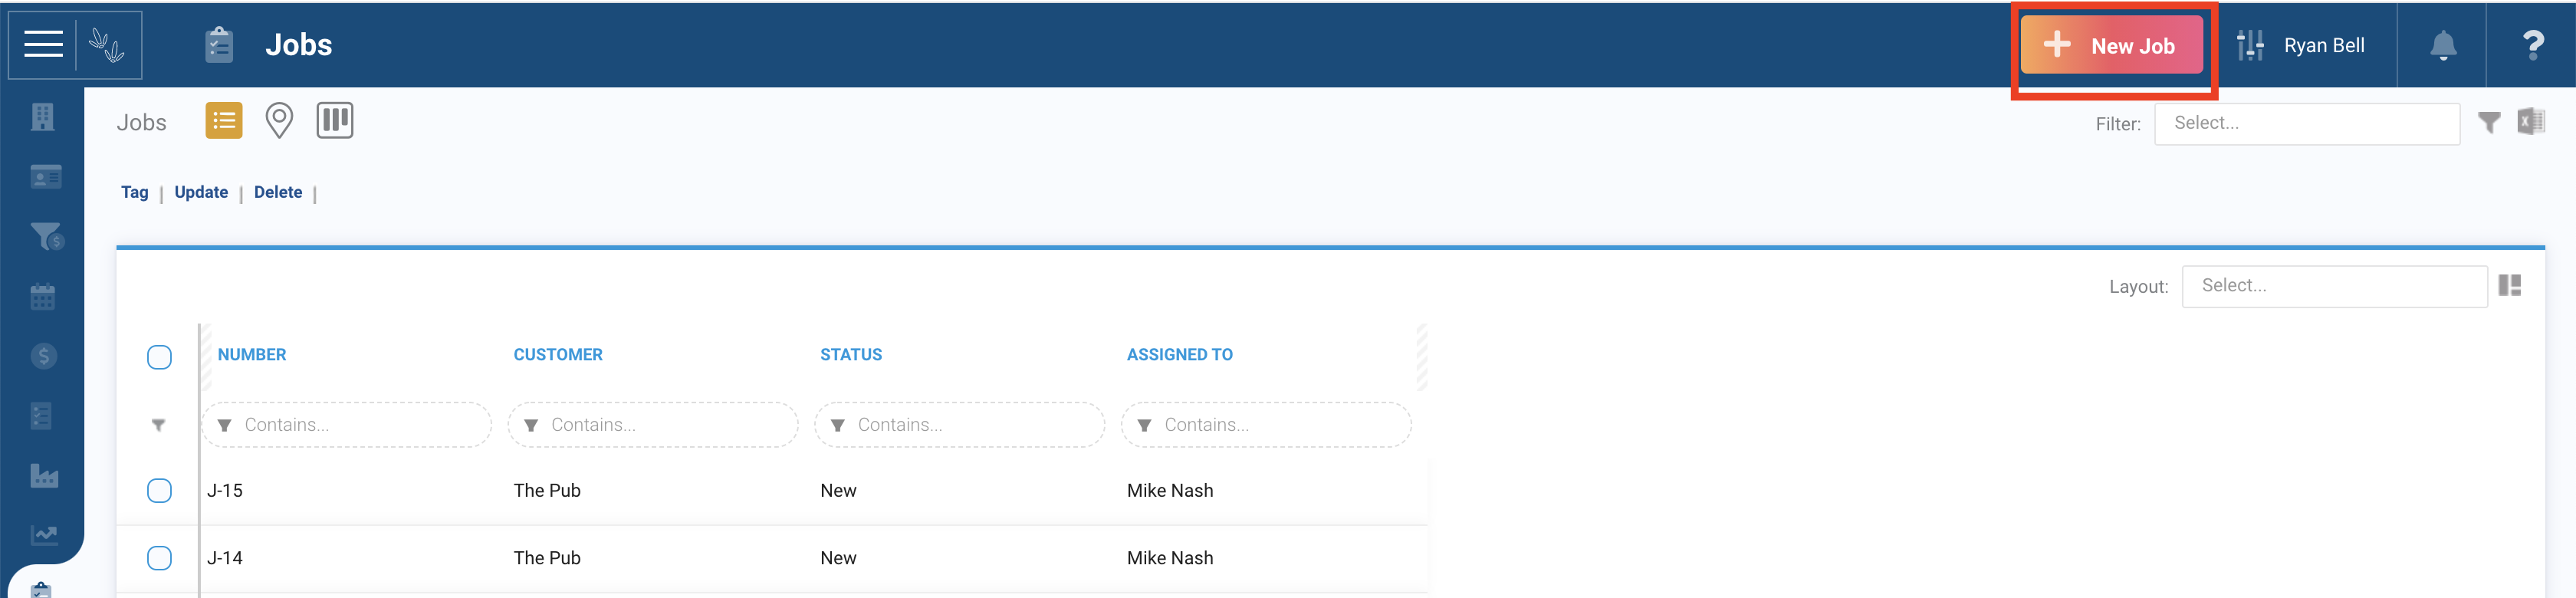Expand the Layout select dropdown
This screenshot has height=598, width=2576.
click(x=2334, y=286)
